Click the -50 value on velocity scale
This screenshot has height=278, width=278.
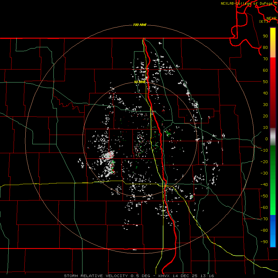pos(264,196)
